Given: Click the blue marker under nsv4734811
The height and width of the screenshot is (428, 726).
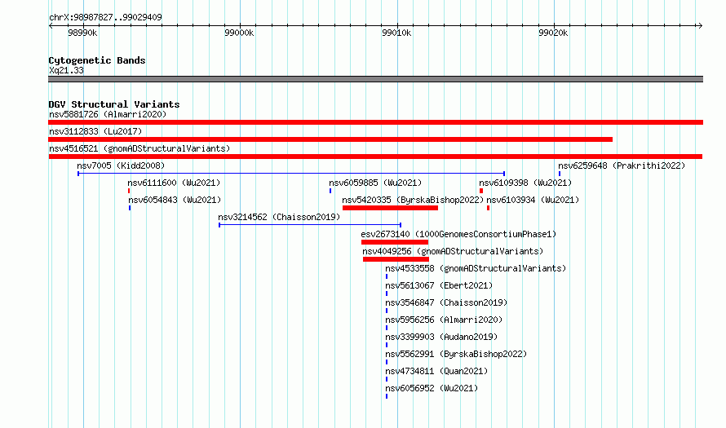Looking at the screenshot, I should pyautogui.click(x=387, y=379).
